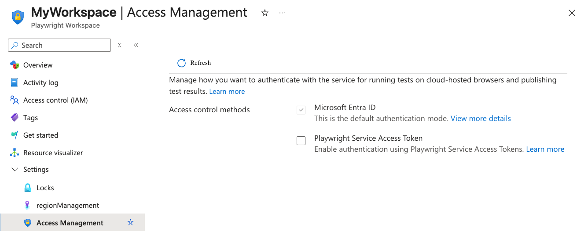Enable Playwright Service Access Token checkbox
Image resolution: width=588 pixels, height=235 pixels.
coord(301,141)
